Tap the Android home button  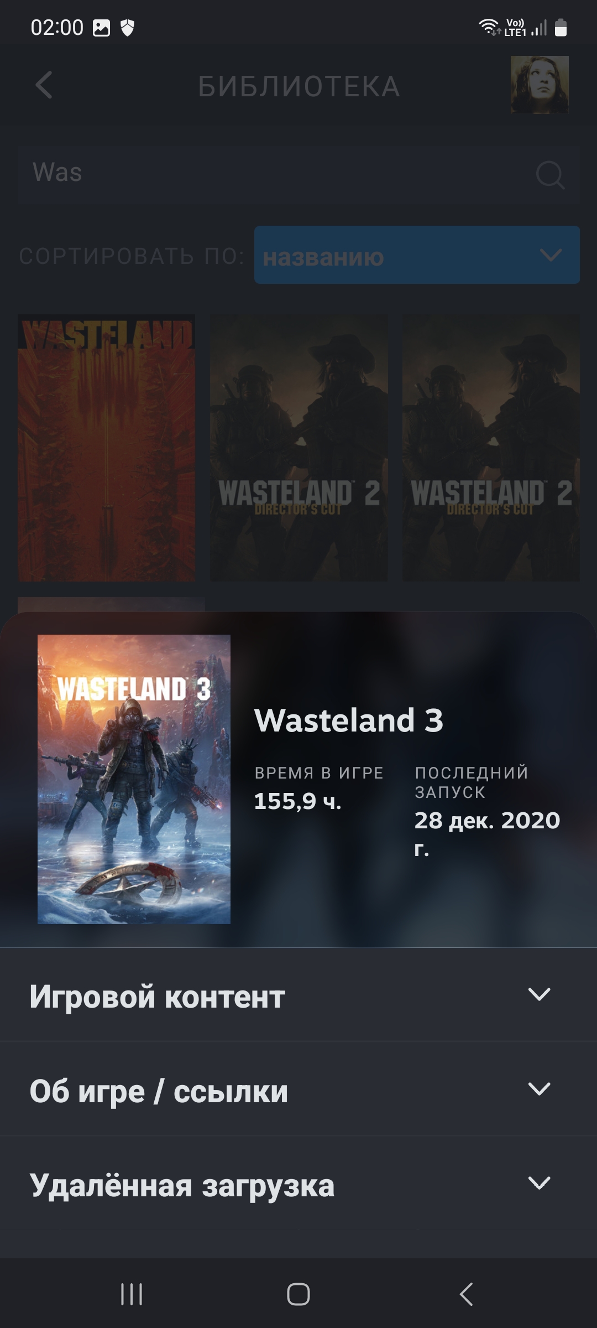(298, 1294)
